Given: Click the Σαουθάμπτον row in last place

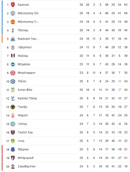Looking at the screenshot, I should pos(67,166).
